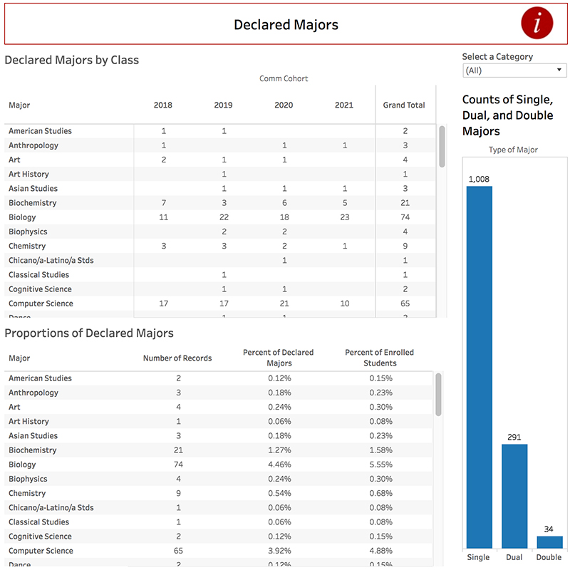Click the Comm Cohort label

[x=284, y=78]
